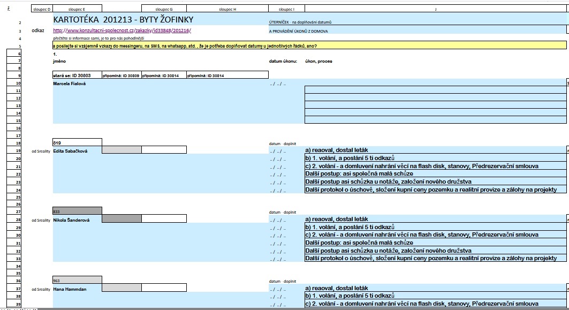Select 'b) 1. volání' cell in row 20
The image size is (569, 310).
point(436,158)
